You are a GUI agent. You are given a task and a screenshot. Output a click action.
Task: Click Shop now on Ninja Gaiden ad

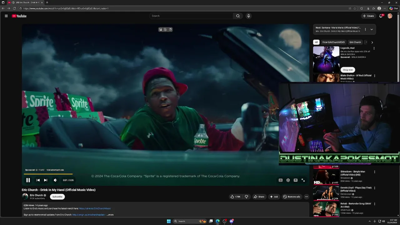click(348, 70)
